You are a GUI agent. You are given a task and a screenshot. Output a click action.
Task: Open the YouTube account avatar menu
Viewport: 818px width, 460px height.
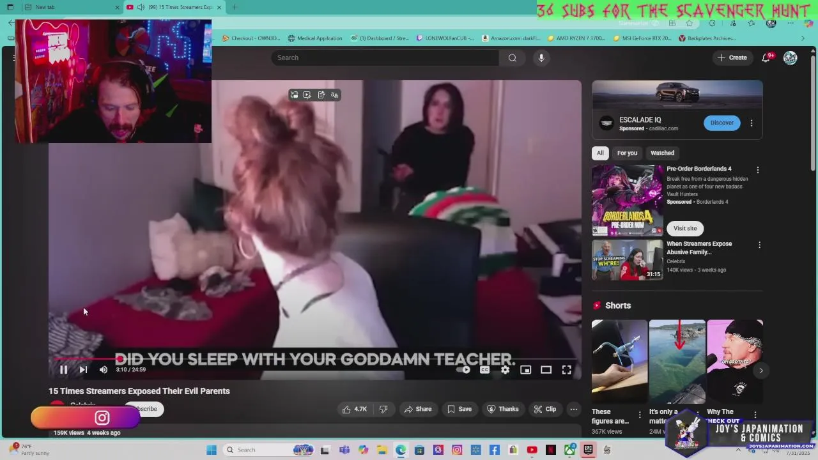coord(791,57)
